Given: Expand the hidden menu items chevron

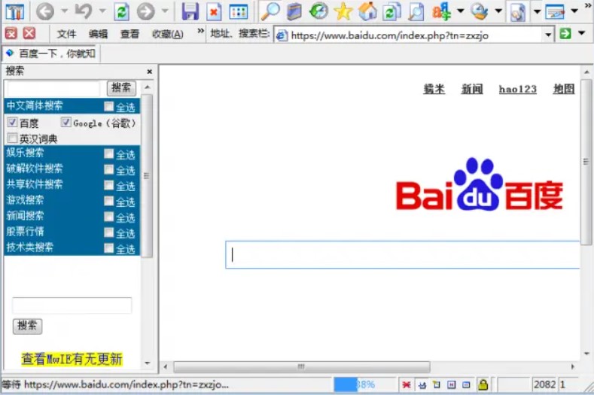Looking at the screenshot, I should [200, 31].
